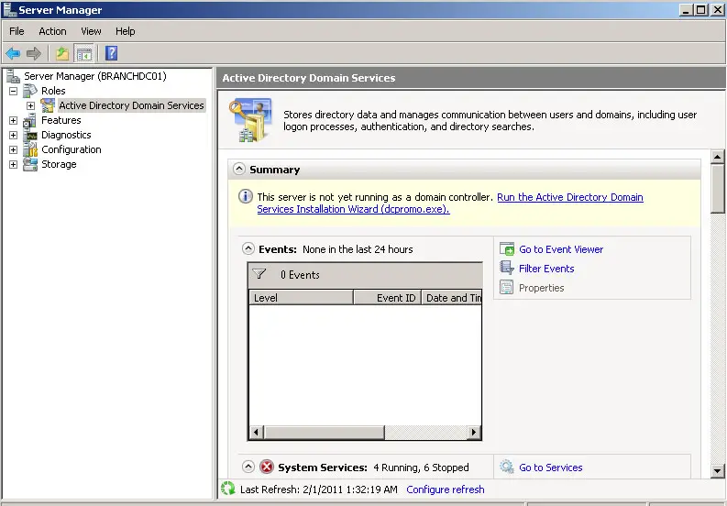This screenshot has height=506, width=727.
Task: Expand the Features tree node
Action: coord(13,120)
